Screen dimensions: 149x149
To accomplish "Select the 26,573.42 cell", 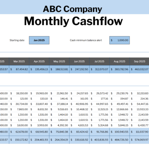I will [99, 93].
